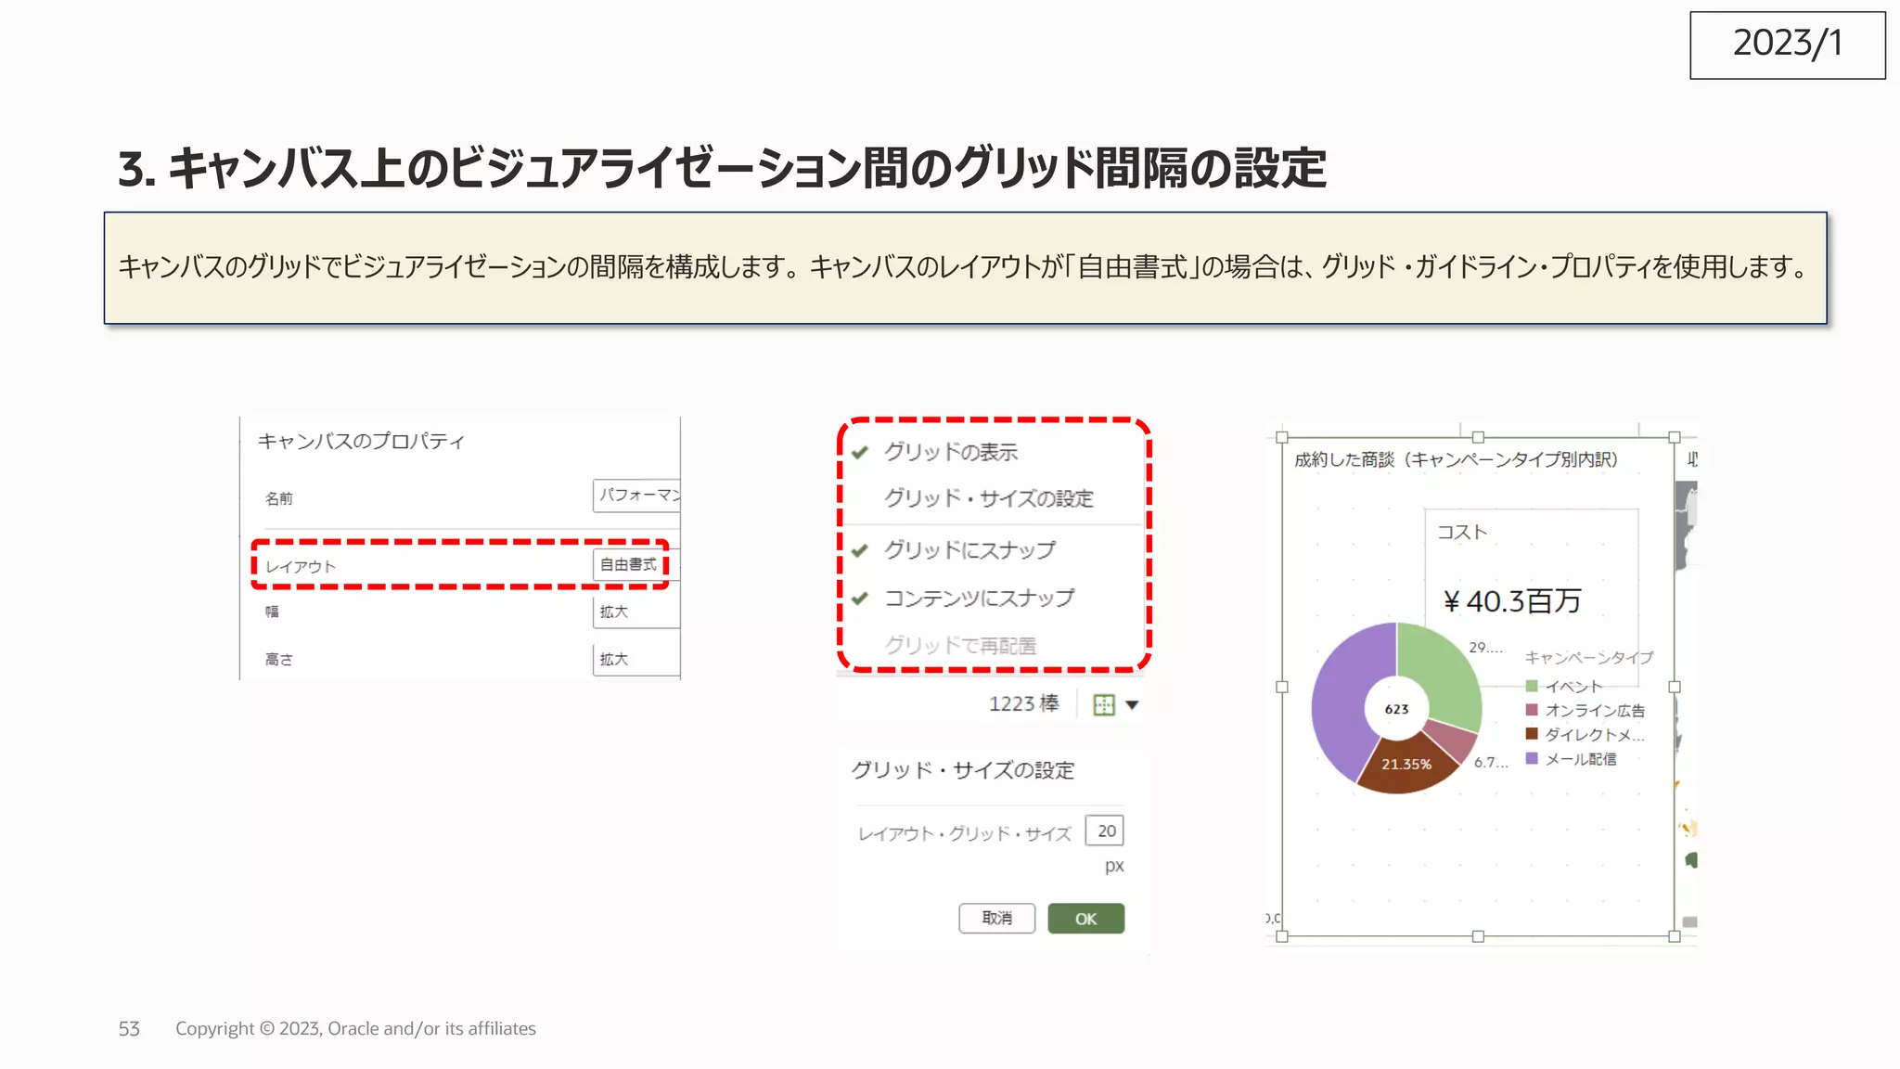Toggle the グリッドの表示 checkmark option
This screenshot has width=1900, height=1069.
(950, 452)
